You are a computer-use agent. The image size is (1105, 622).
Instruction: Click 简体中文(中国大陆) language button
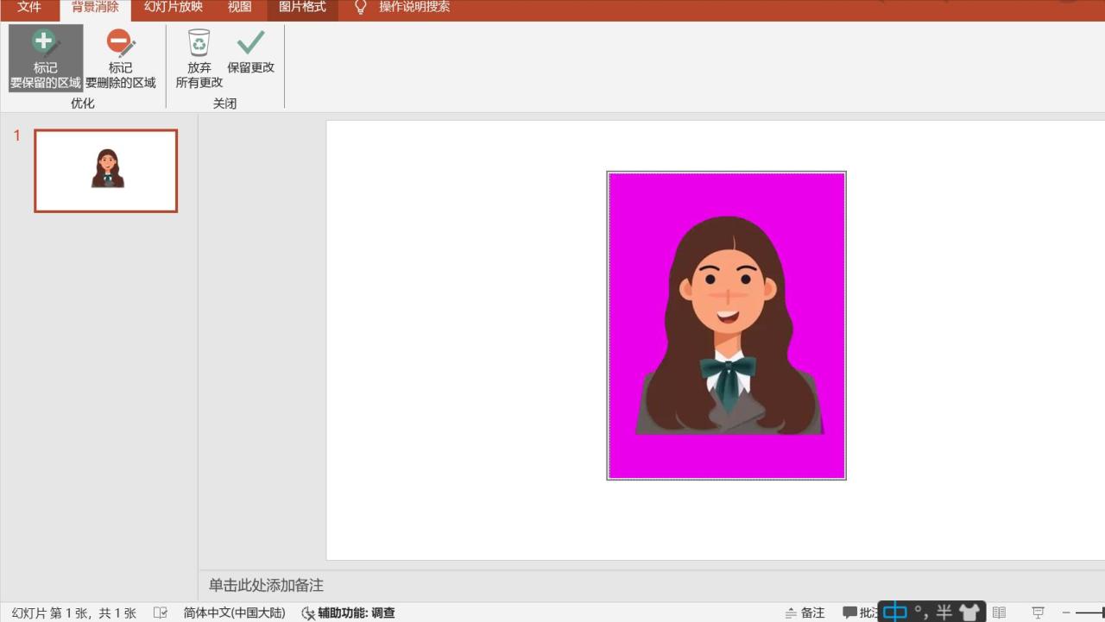[x=234, y=613]
